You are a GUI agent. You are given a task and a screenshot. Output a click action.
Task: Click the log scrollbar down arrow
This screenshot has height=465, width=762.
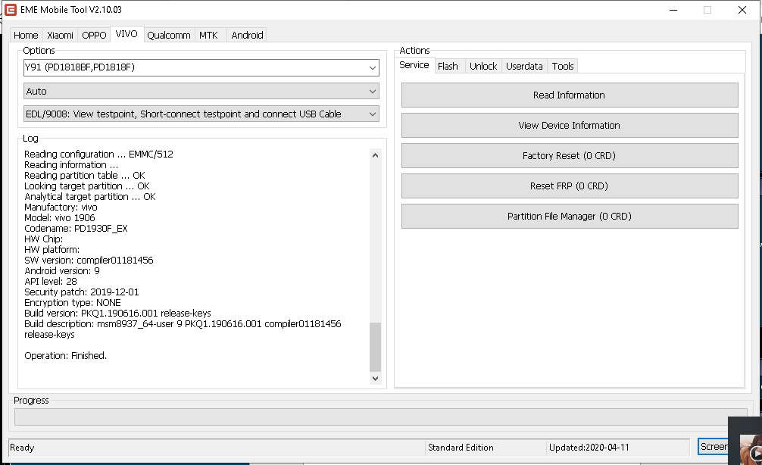point(375,378)
